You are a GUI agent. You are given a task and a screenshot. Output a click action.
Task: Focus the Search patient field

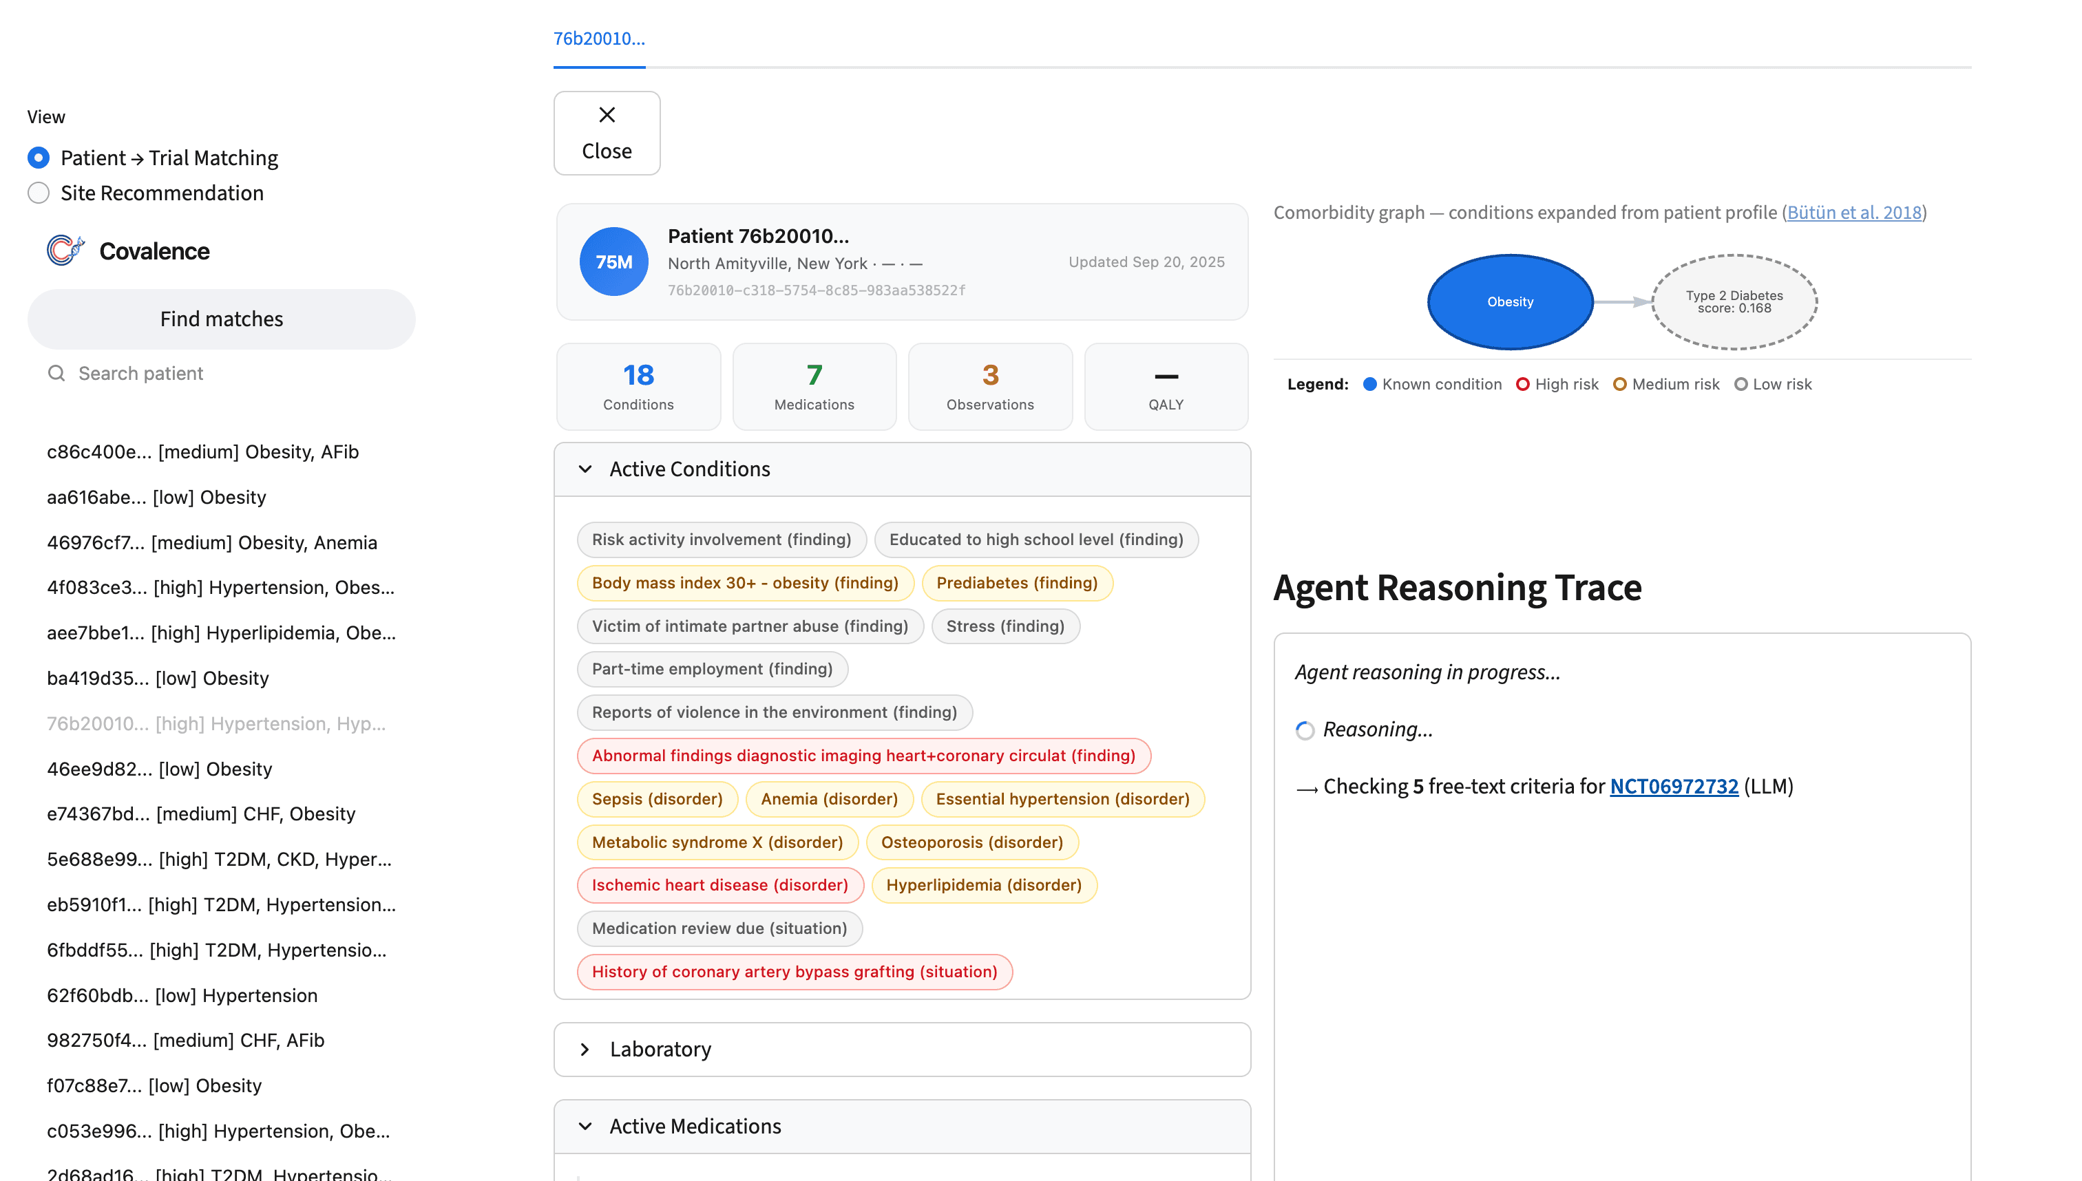click(222, 373)
